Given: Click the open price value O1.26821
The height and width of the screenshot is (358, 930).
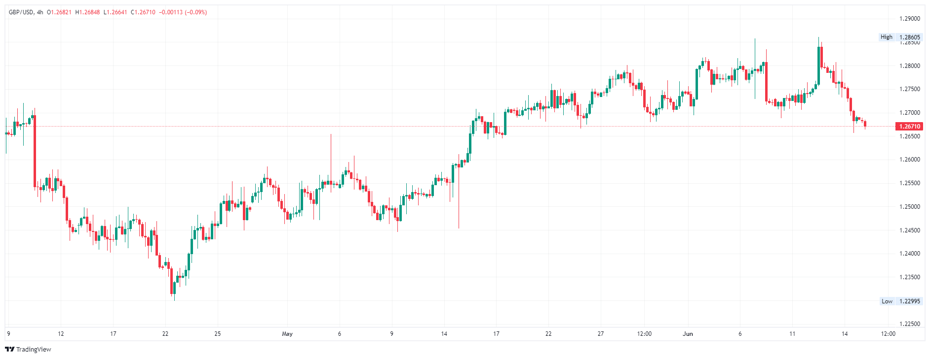Looking at the screenshot, I should point(59,12).
